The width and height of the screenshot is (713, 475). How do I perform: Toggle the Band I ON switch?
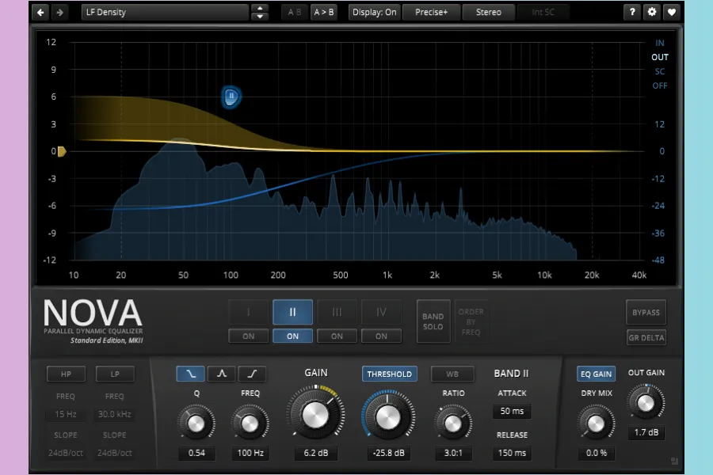(x=249, y=336)
